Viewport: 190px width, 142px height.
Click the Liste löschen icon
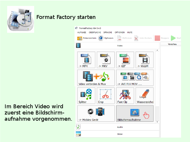136,38
